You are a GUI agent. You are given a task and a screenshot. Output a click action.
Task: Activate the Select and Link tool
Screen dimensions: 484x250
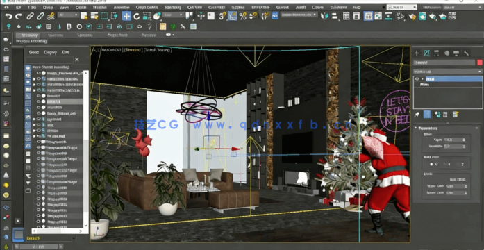(30, 16)
